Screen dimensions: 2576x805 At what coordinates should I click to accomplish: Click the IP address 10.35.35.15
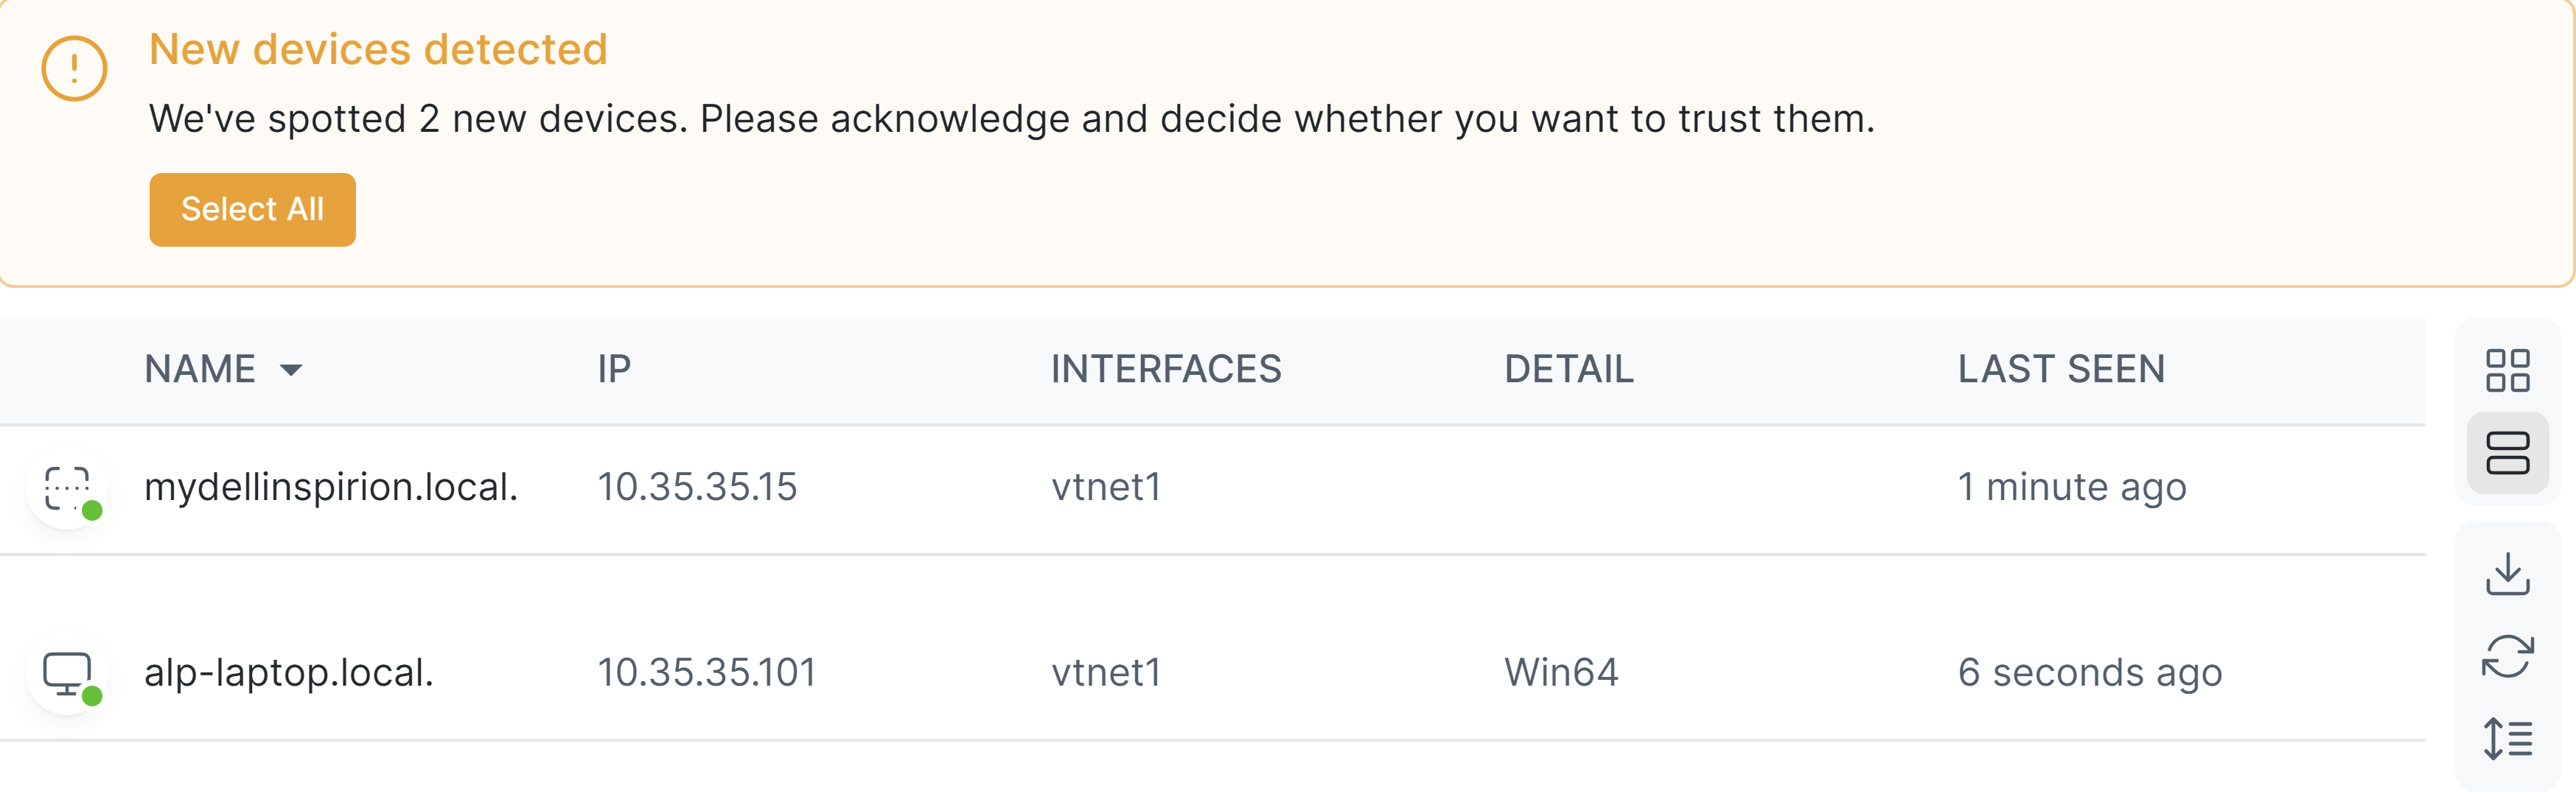click(697, 488)
